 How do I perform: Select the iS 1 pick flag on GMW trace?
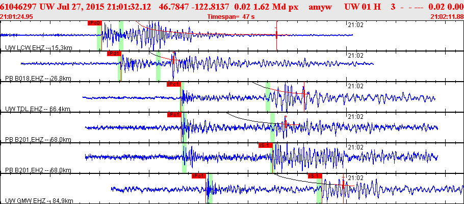coord(315,176)
